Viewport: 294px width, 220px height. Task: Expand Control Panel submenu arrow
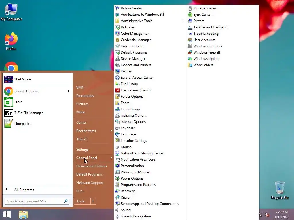point(111,158)
